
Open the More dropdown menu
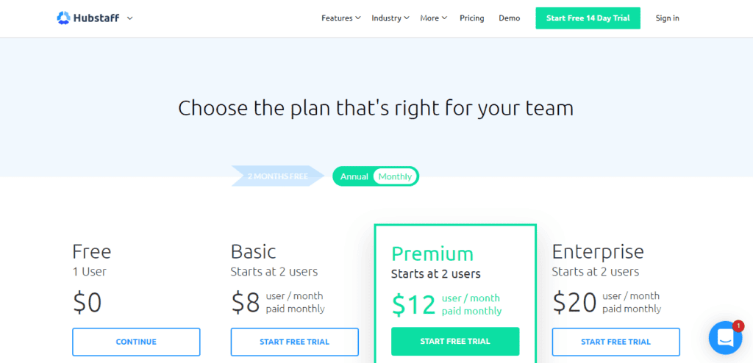point(434,18)
